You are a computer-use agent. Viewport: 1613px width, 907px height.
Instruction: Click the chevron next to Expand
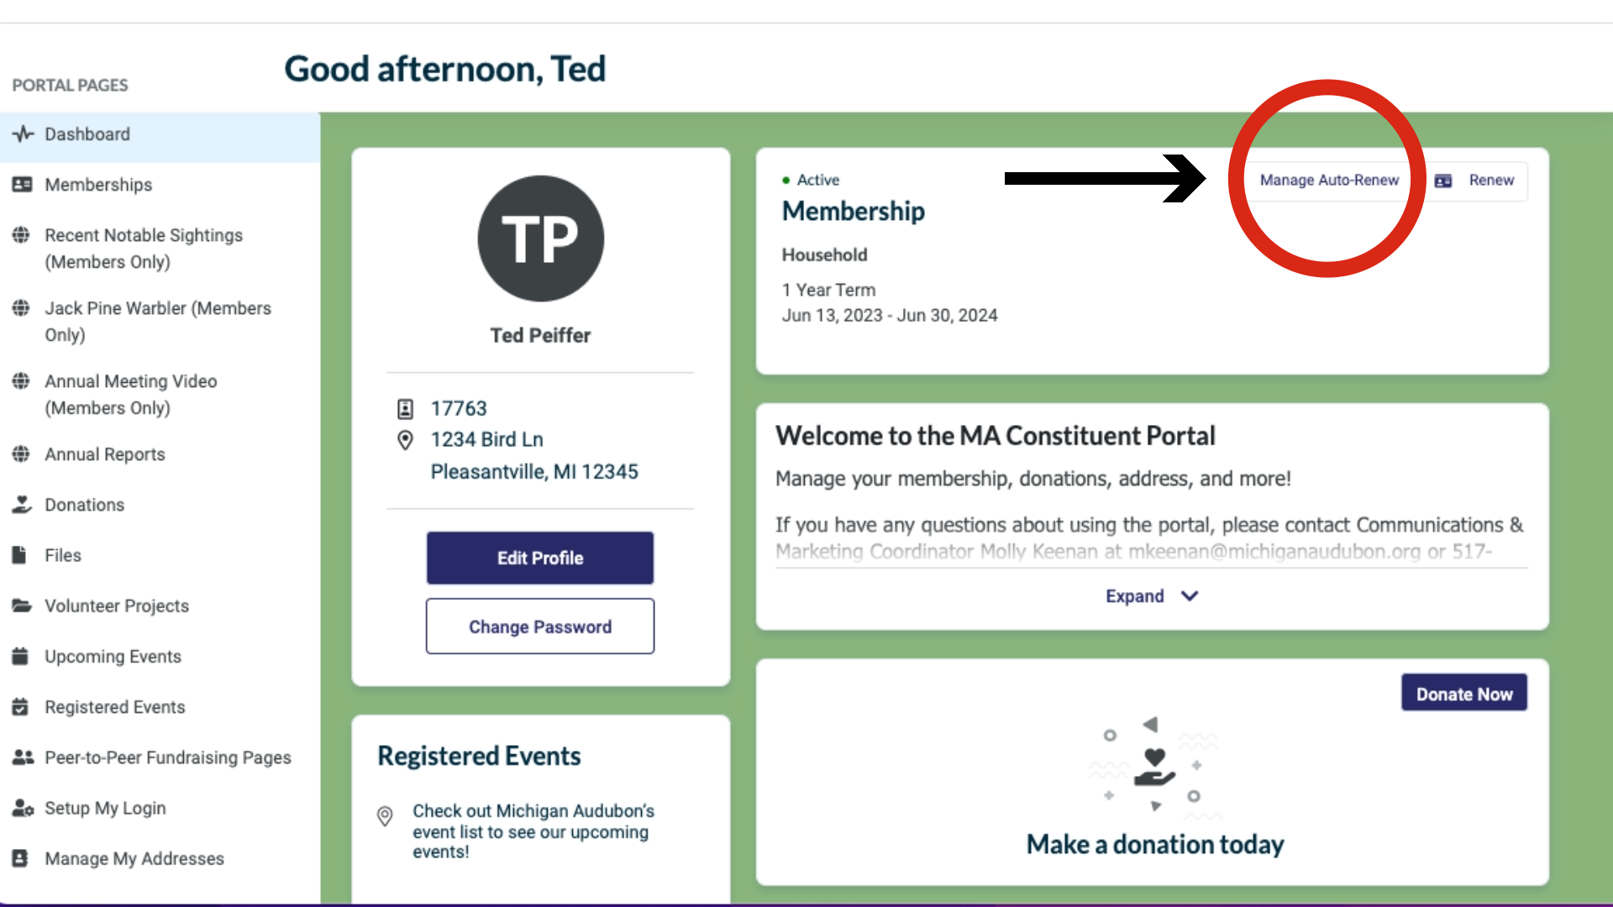pyautogui.click(x=1190, y=595)
